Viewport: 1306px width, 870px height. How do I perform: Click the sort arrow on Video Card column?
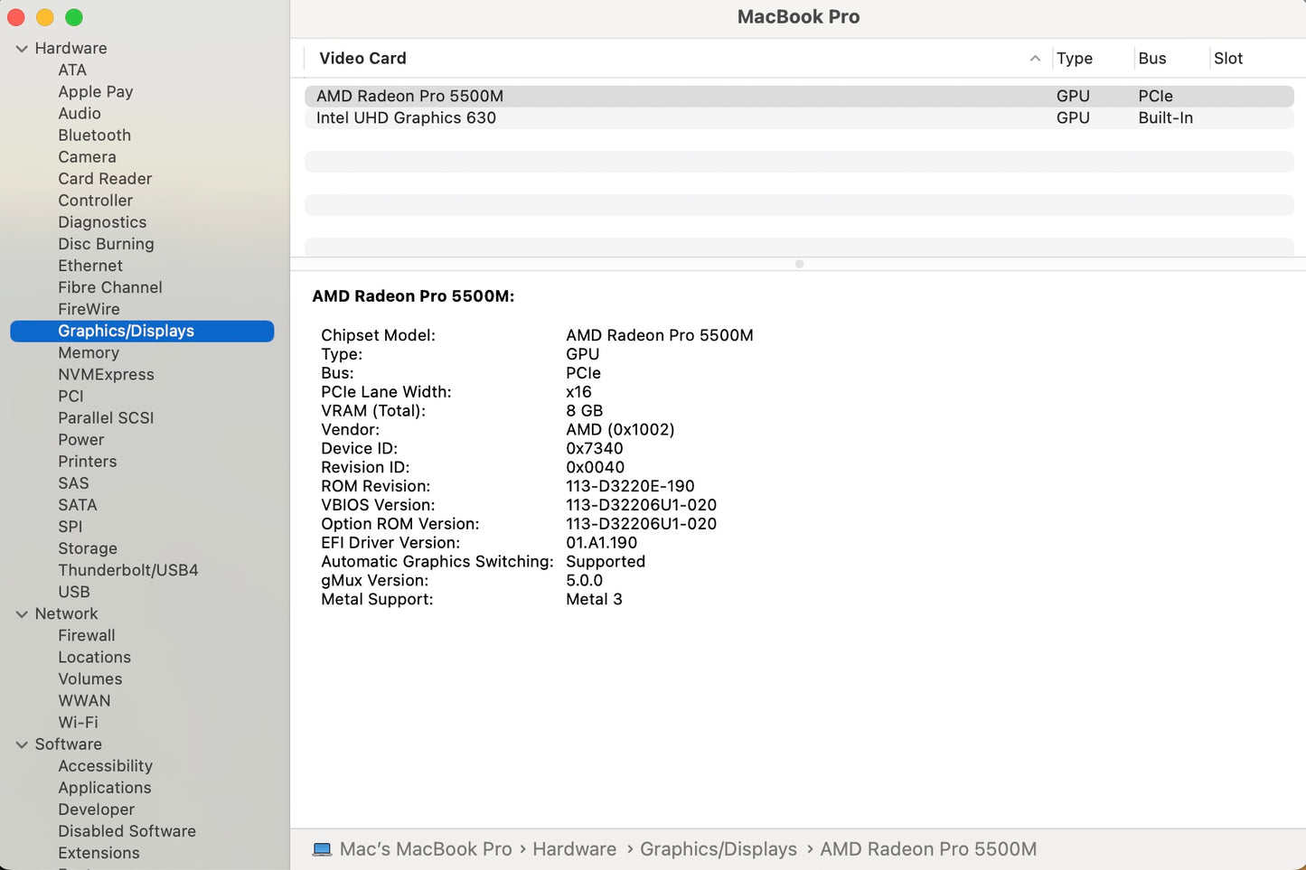tap(1034, 58)
